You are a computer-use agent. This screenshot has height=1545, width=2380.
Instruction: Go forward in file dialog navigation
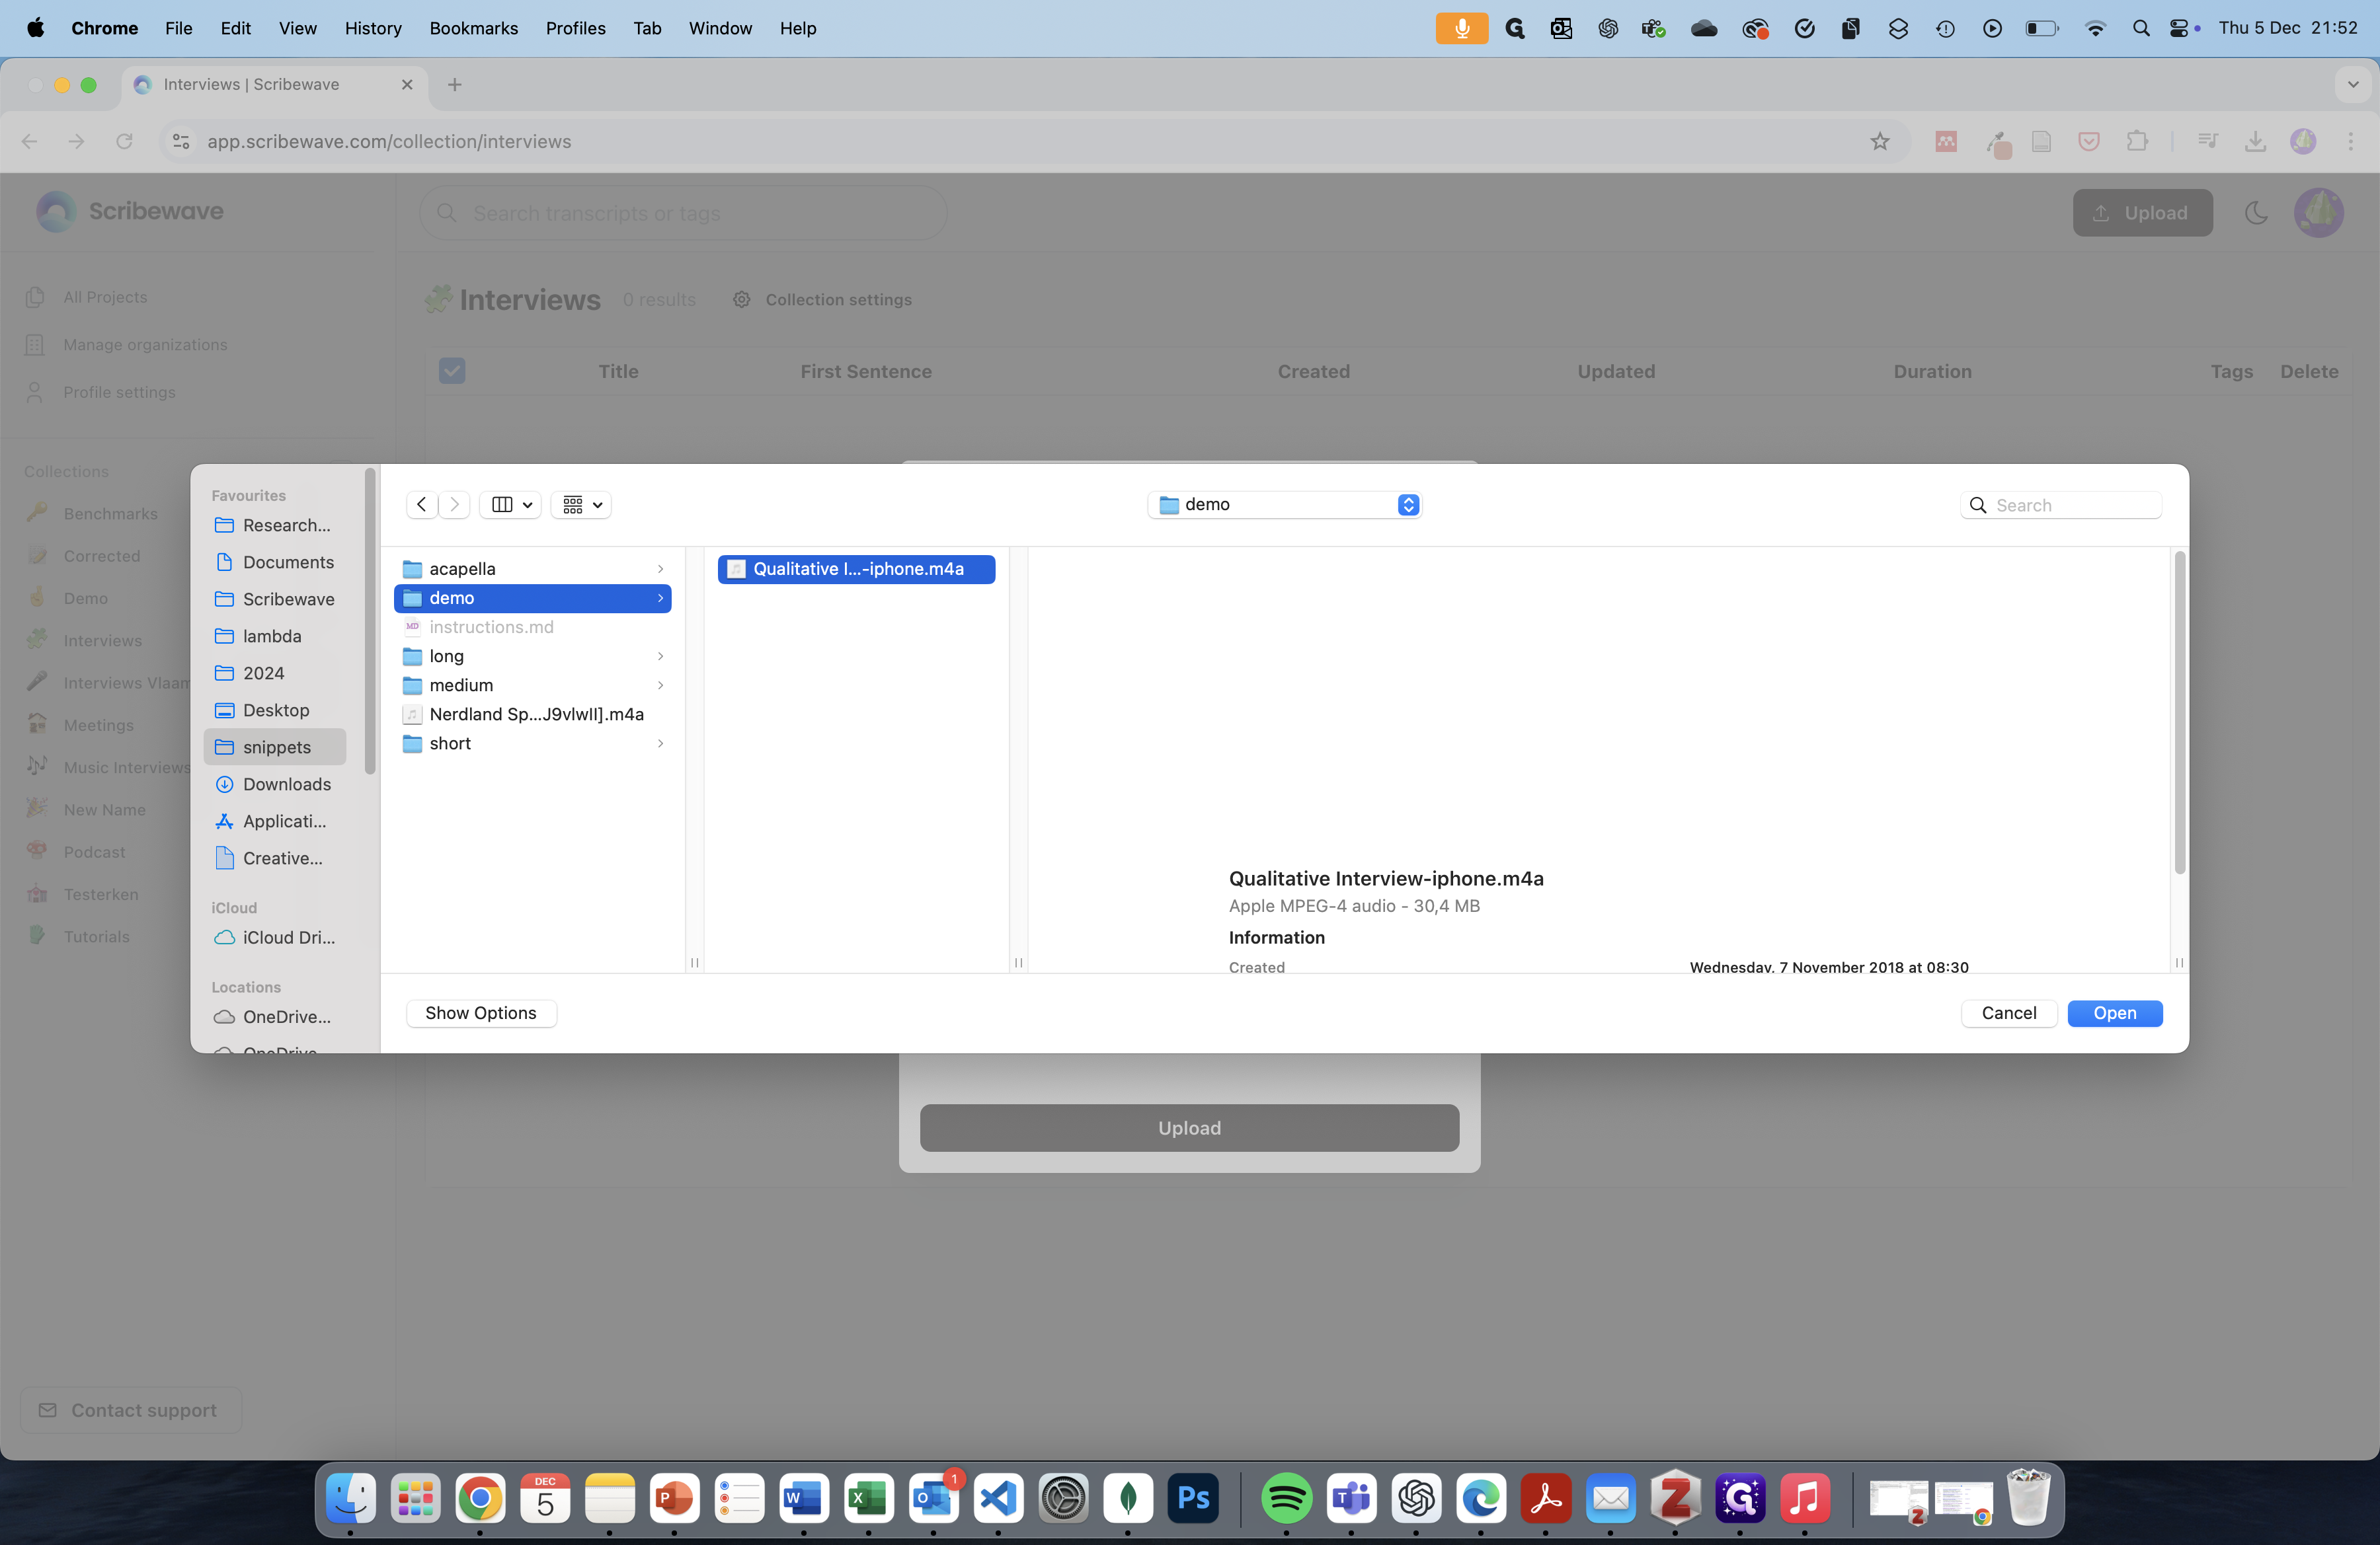point(454,505)
